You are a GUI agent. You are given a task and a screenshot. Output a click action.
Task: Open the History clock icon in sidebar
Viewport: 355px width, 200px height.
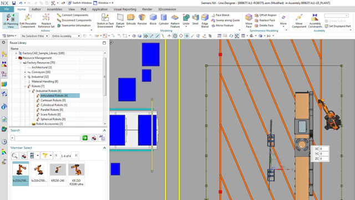pyautogui.click(x=4, y=142)
